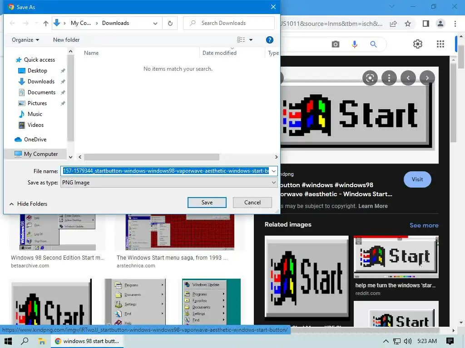Click My Co... in the address breadcrumb
This screenshot has width=465, height=348.
pyautogui.click(x=81, y=23)
